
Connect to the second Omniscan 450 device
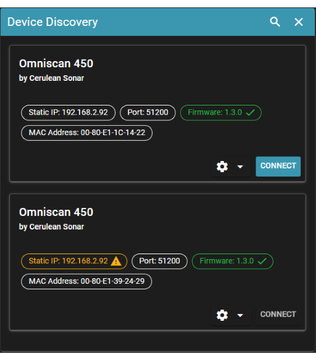tap(278, 315)
